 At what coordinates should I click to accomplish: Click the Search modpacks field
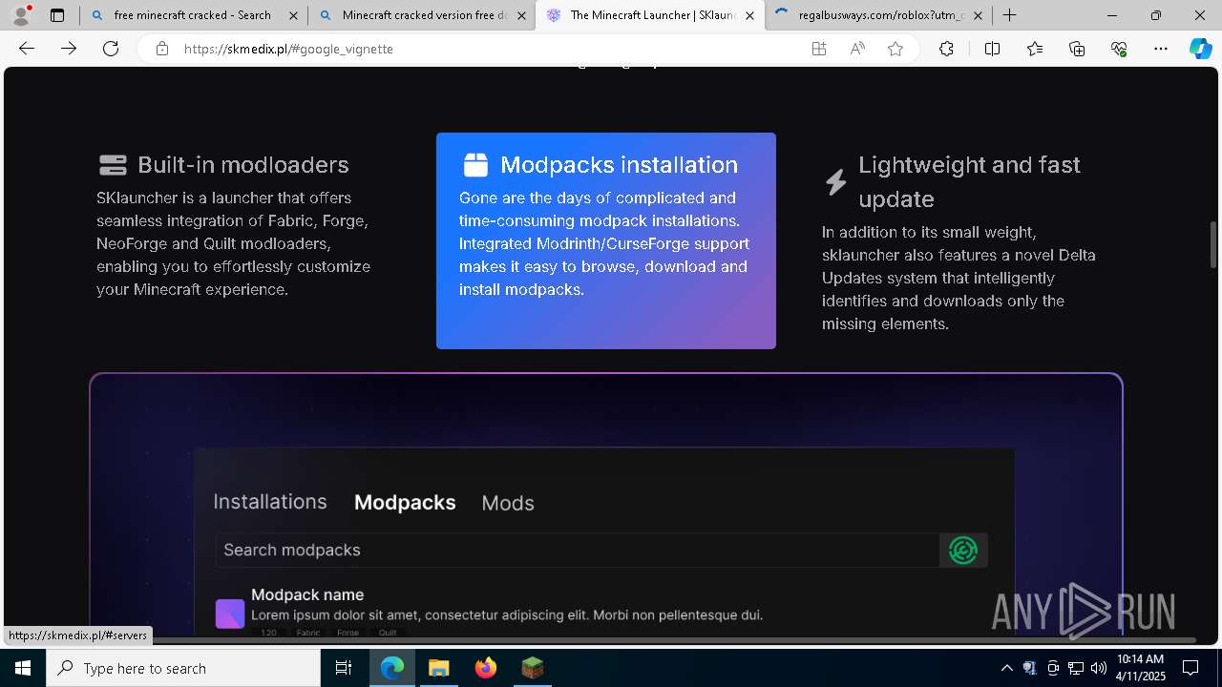577,550
